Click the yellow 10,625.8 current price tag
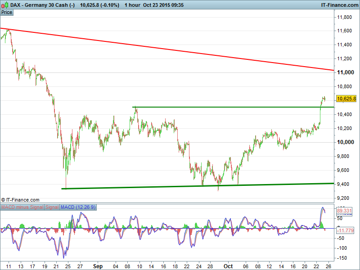The width and height of the screenshot is (360, 270). pyautogui.click(x=346, y=99)
